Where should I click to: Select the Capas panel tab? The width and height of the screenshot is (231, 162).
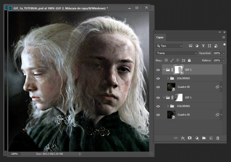160,38
